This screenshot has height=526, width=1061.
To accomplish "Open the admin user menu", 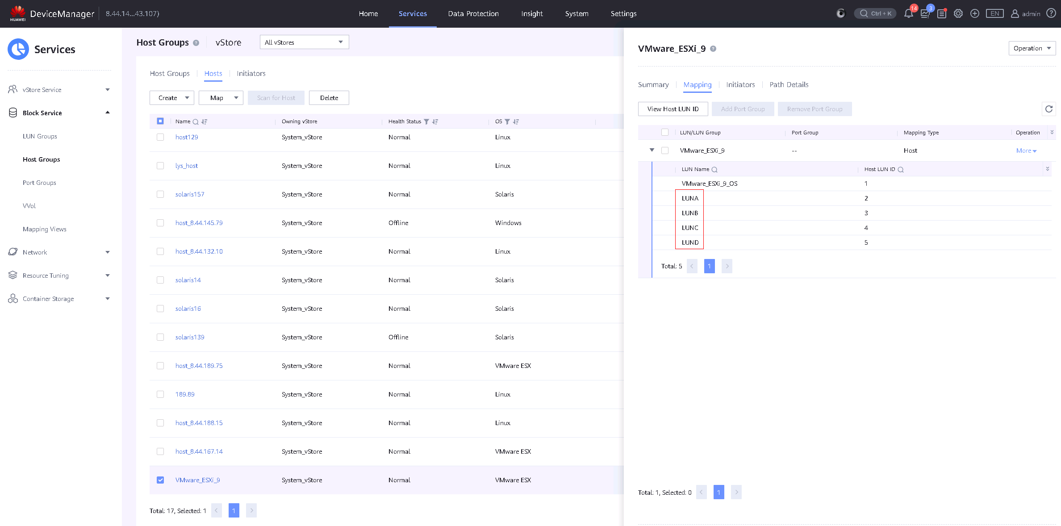I will click(x=1026, y=13).
